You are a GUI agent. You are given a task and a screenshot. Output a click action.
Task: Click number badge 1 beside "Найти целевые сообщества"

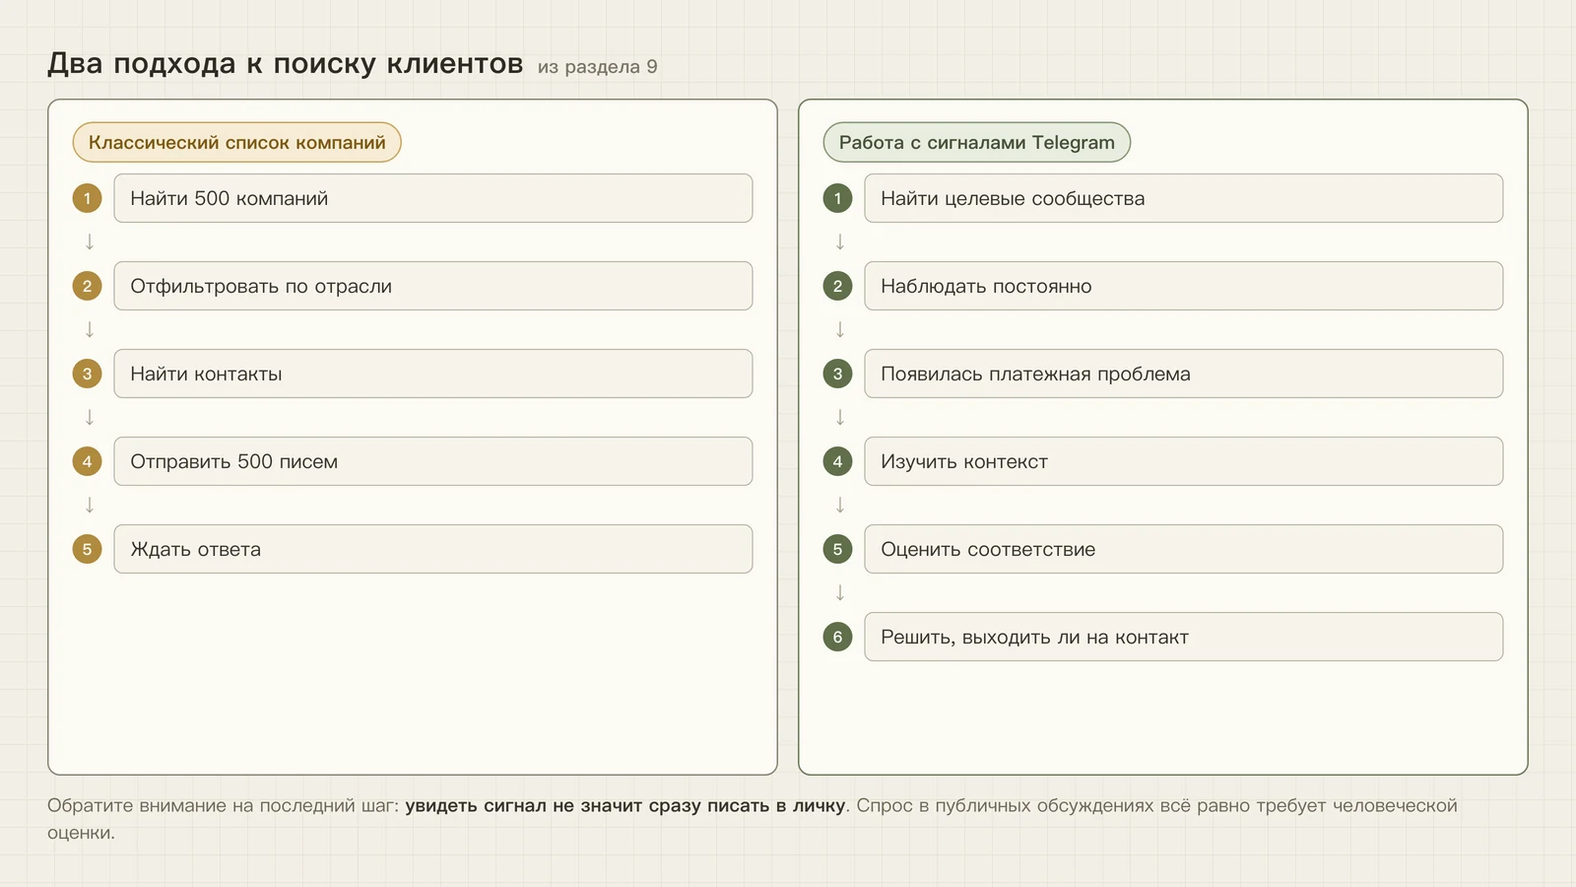838,198
